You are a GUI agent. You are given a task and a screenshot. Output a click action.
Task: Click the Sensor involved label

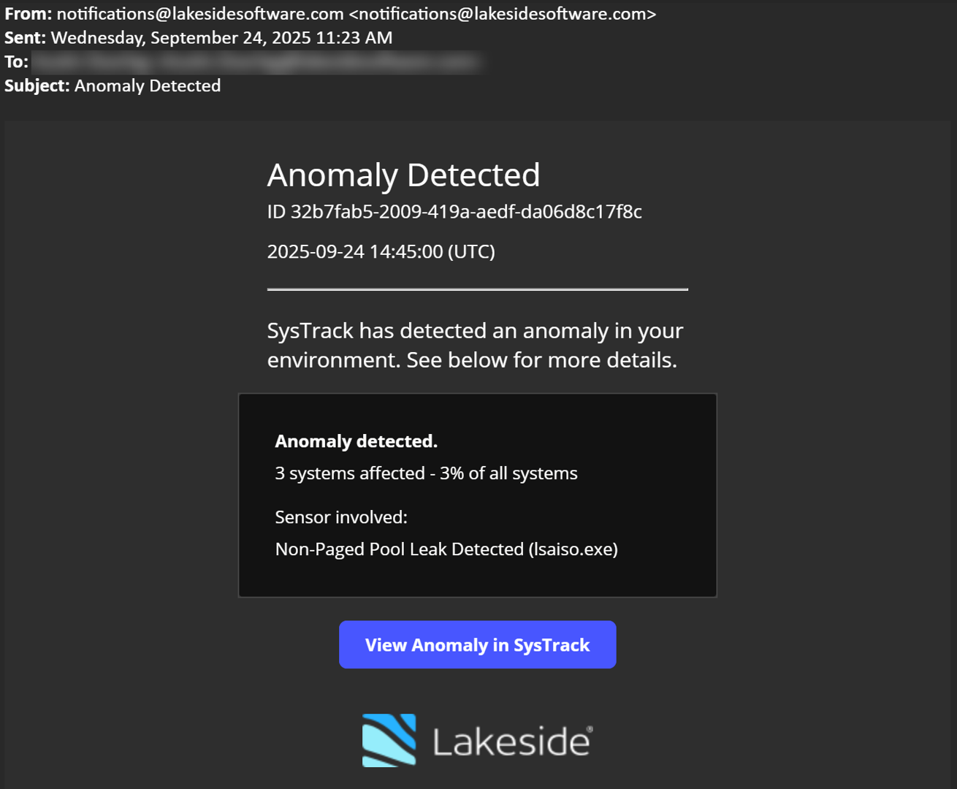pyautogui.click(x=341, y=517)
